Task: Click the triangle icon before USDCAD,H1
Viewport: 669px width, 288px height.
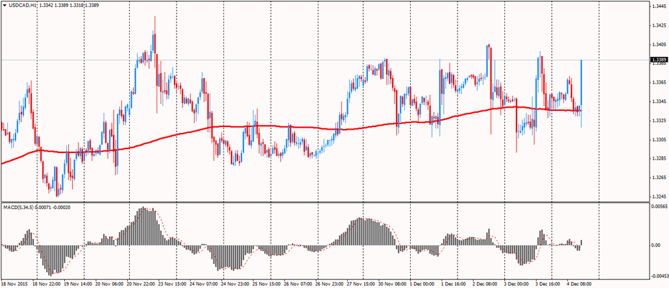Action: 4,6
